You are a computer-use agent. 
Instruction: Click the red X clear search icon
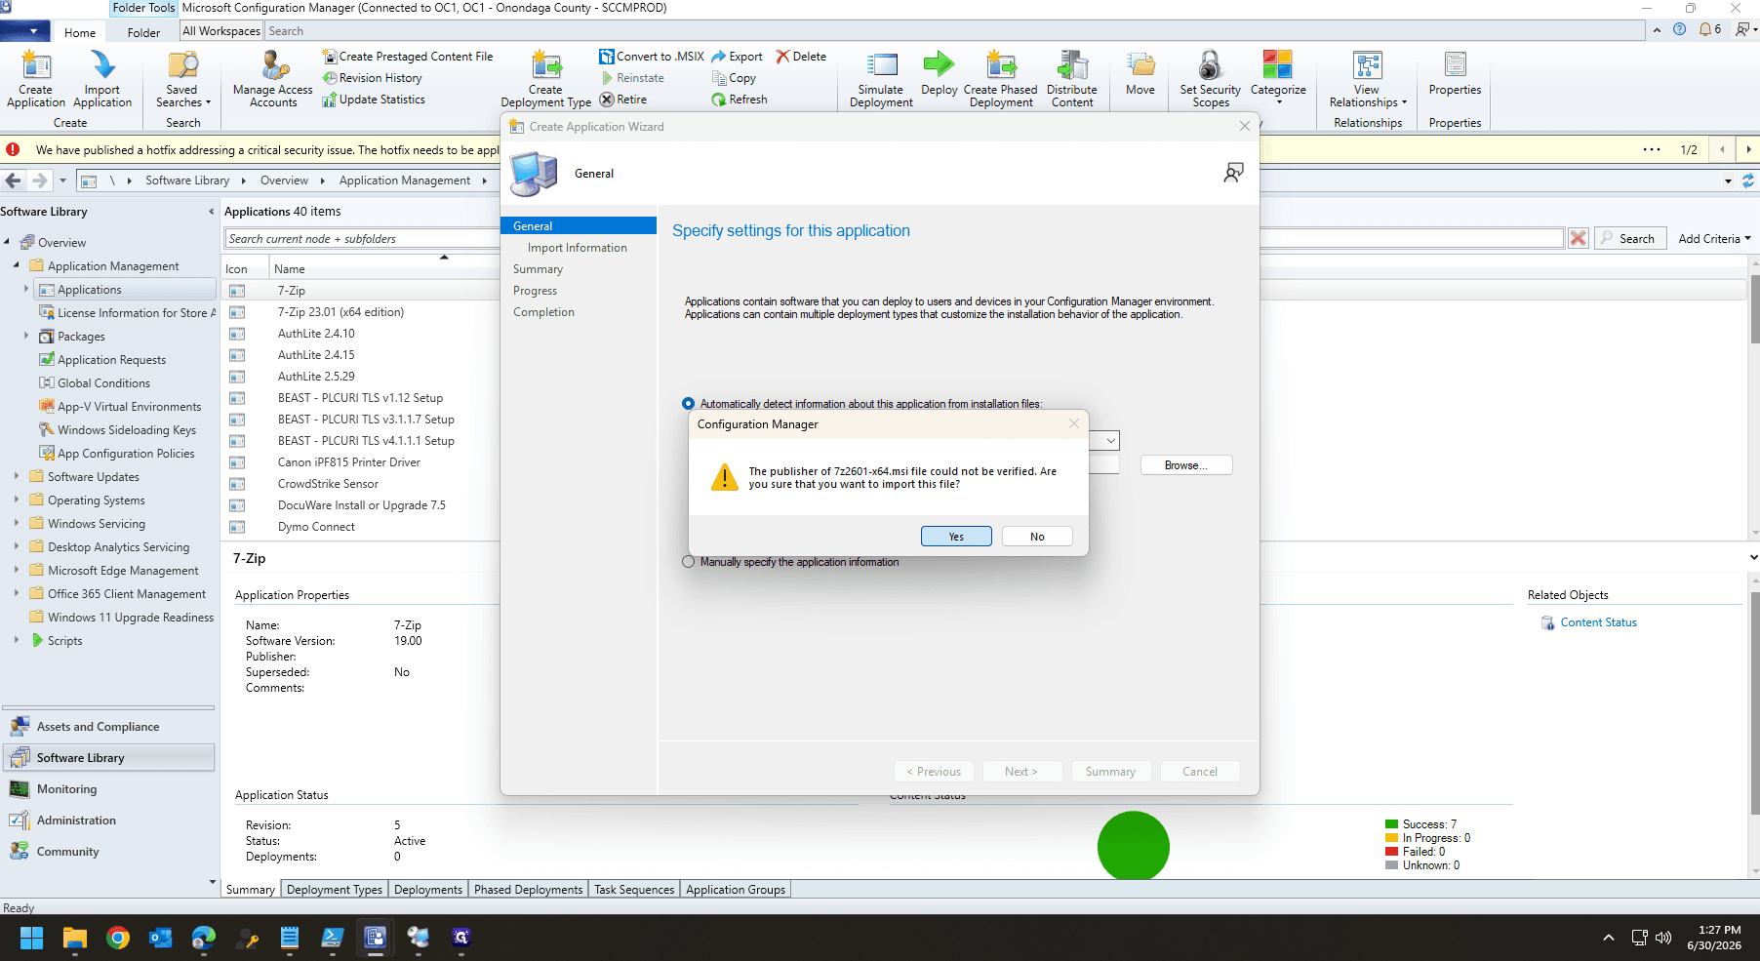pyautogui.click(x=1578, y=238)
